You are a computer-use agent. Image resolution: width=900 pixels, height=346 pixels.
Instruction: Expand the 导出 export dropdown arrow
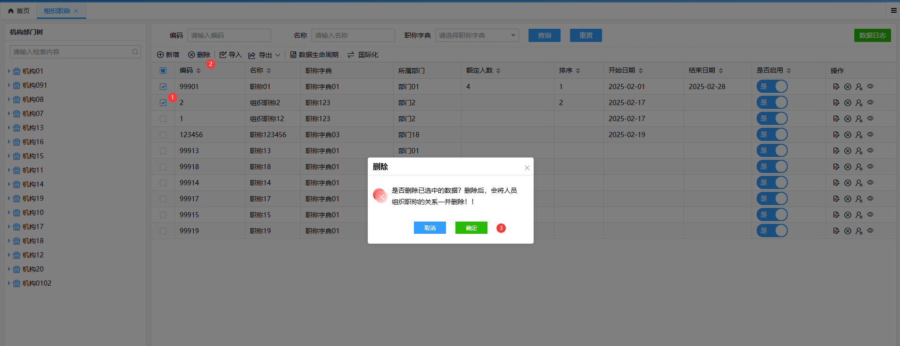(x=278, y=55)
